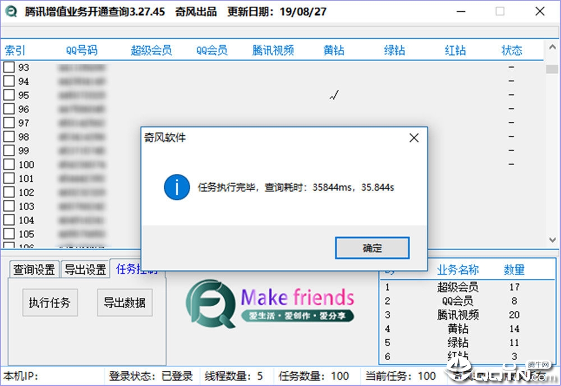Close the main application window
This screenshot has width=561, height=386.
pos(540,11)
